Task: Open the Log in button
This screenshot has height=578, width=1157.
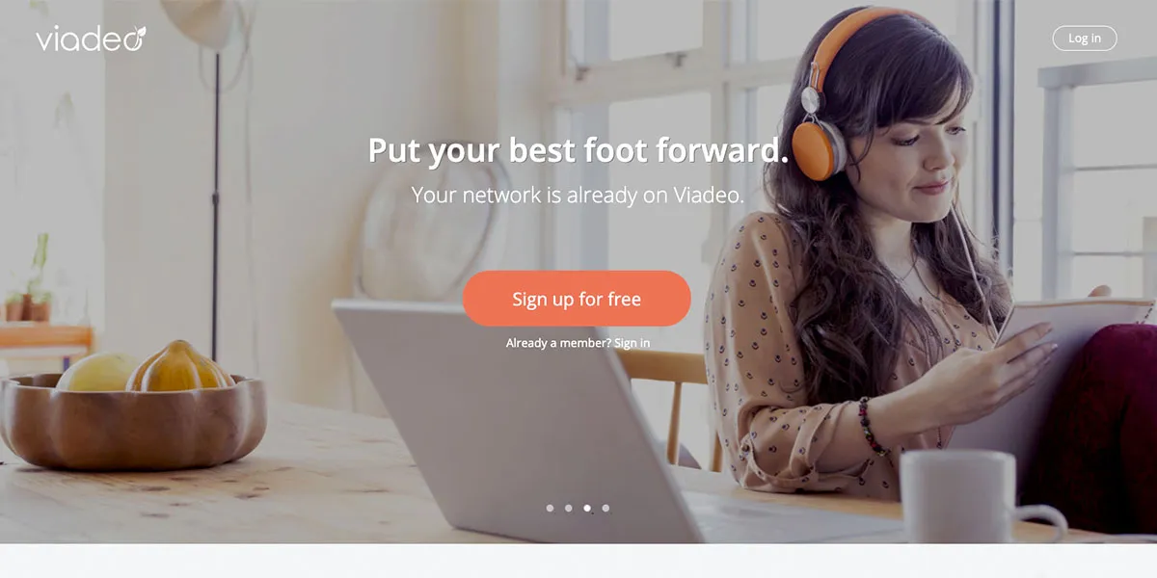Action: (1085, 39)
